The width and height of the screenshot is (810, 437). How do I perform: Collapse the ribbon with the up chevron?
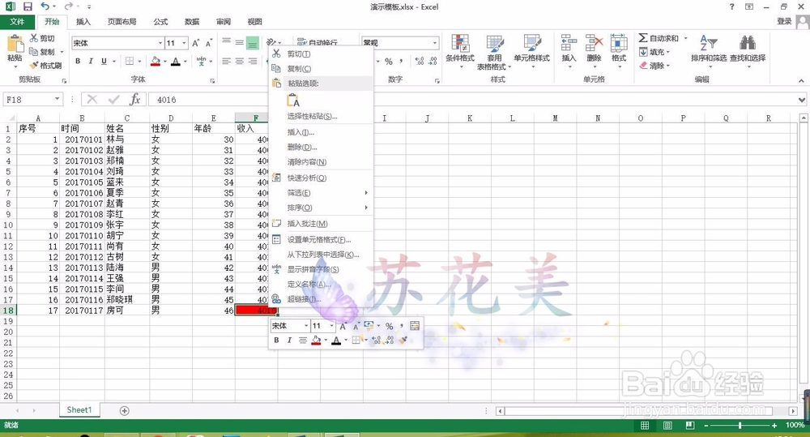(801, 81)
